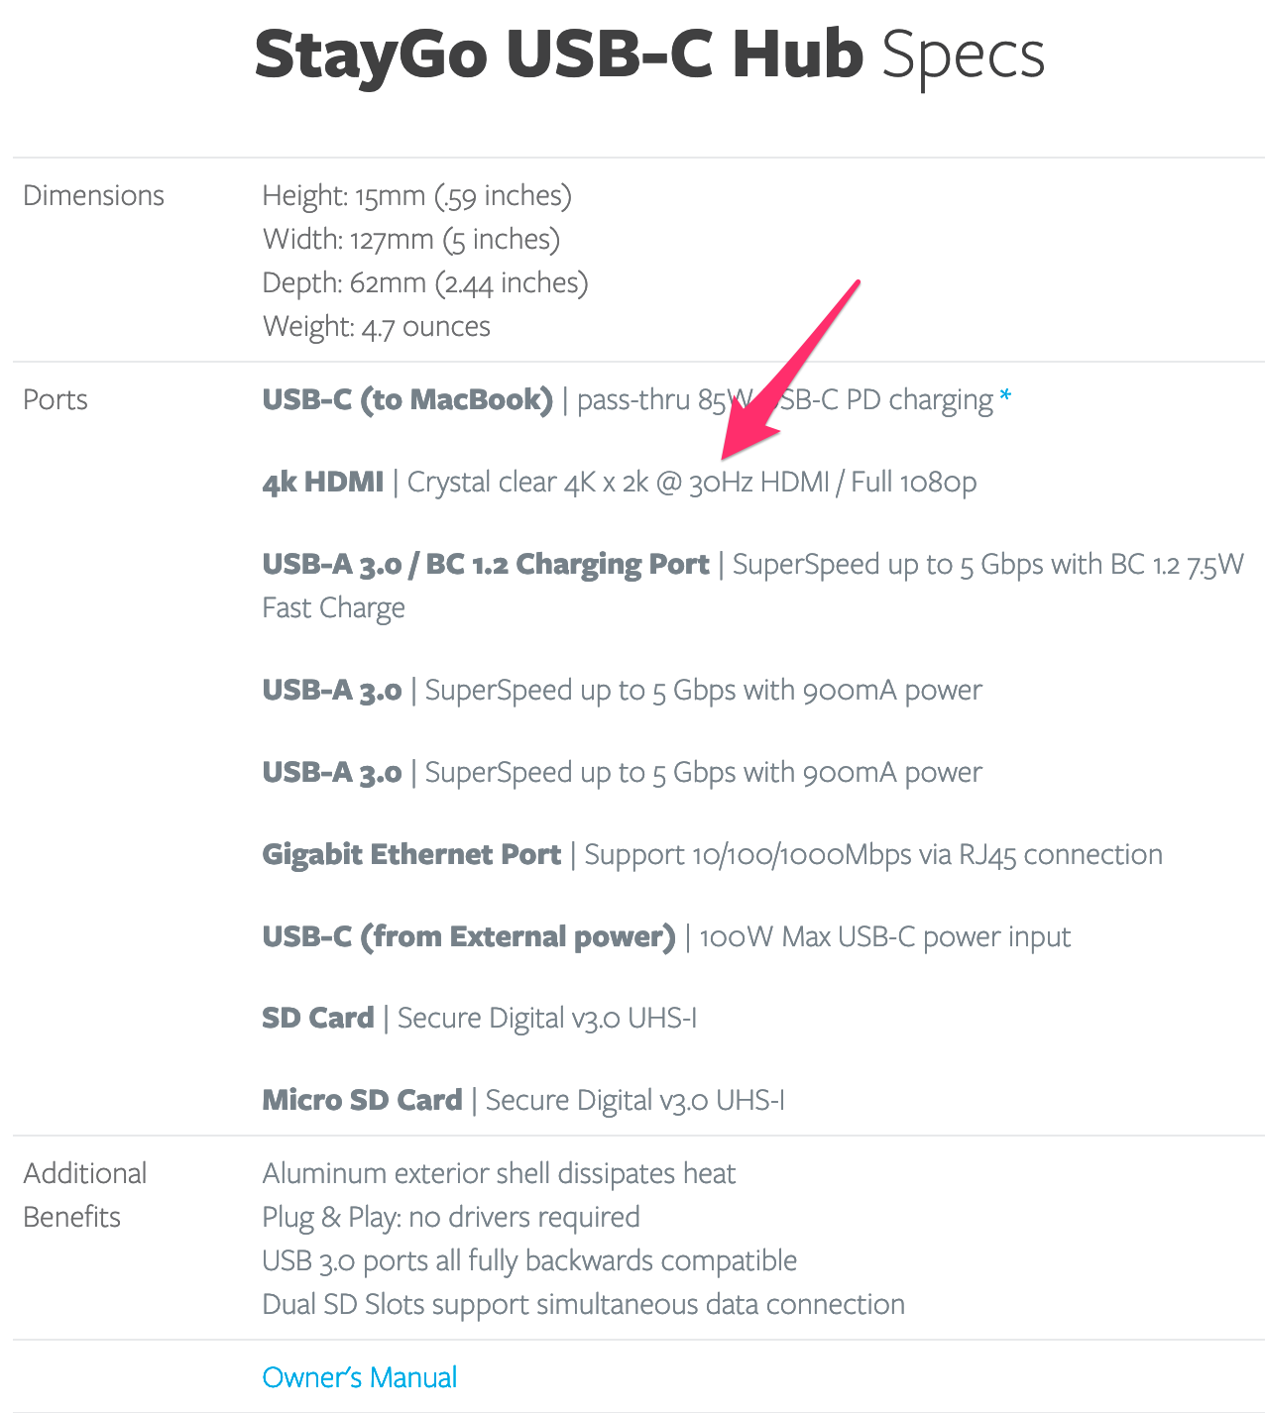The width and height of the screenshot is (1265, 1413).
Task: Click the USB-C (to MacBook) port name
Action: click(407, 399)
